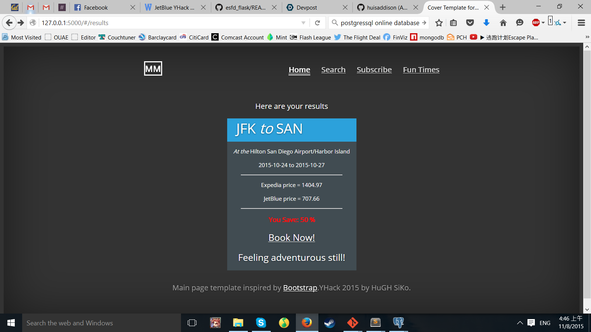Open the Subscribe nav link
The image size is (591, 332).
click(374, 70)
